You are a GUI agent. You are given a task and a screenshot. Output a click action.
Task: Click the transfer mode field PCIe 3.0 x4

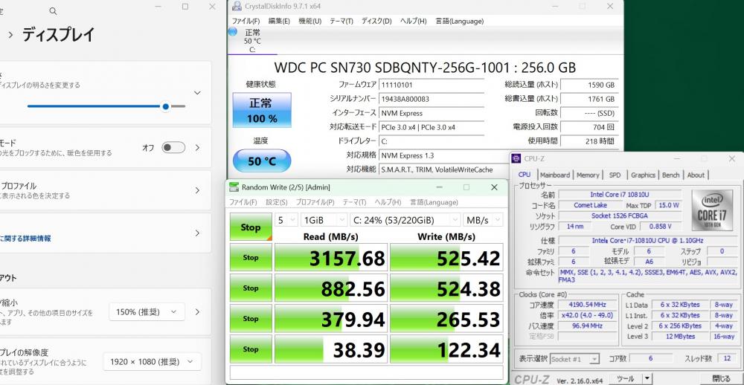point(431,127)
